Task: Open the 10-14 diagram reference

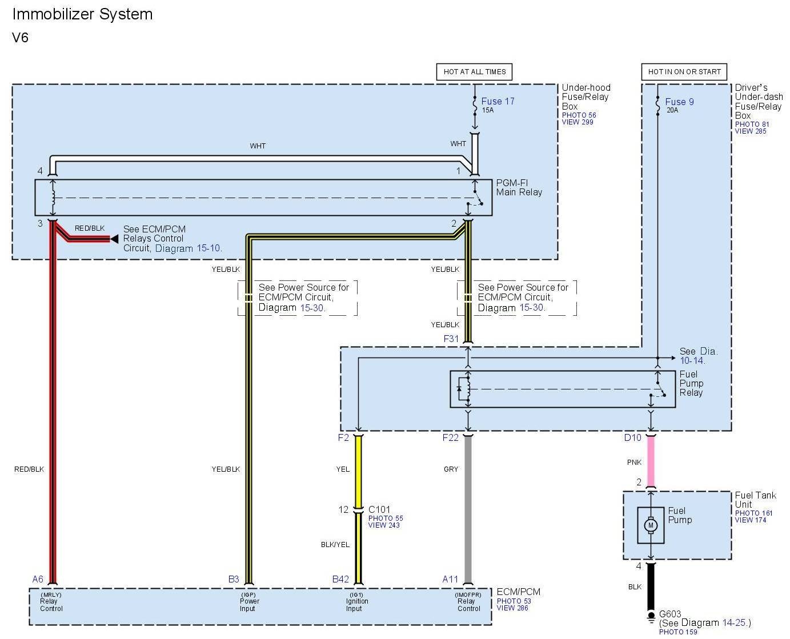Action: click(x=692, y=360)
